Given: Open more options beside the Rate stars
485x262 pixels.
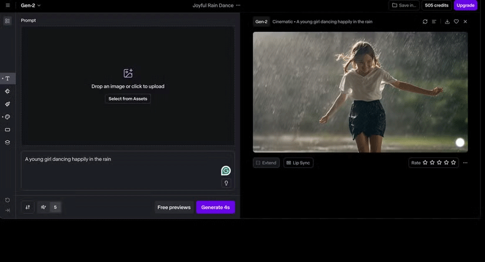Looking at the screenshot, I should pyautogui.click(x=465, y=163).
